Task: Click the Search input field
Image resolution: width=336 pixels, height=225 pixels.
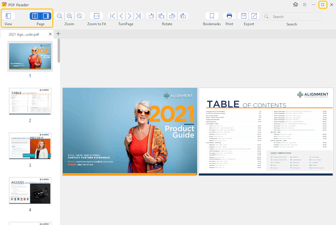Action: pos(292,16)
